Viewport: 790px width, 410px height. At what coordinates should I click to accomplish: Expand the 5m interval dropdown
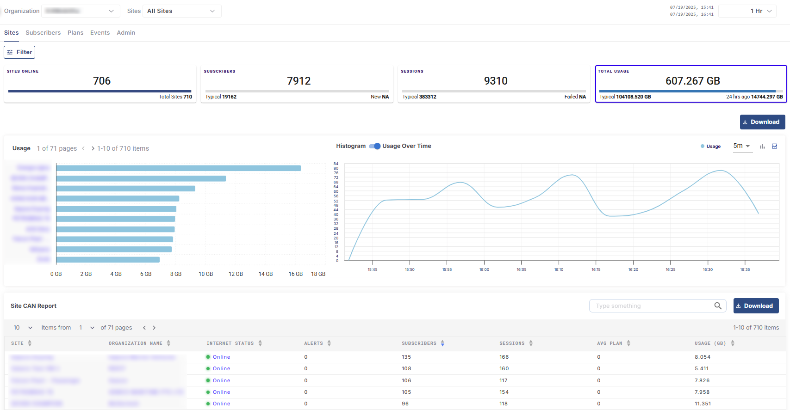[742, 146]
